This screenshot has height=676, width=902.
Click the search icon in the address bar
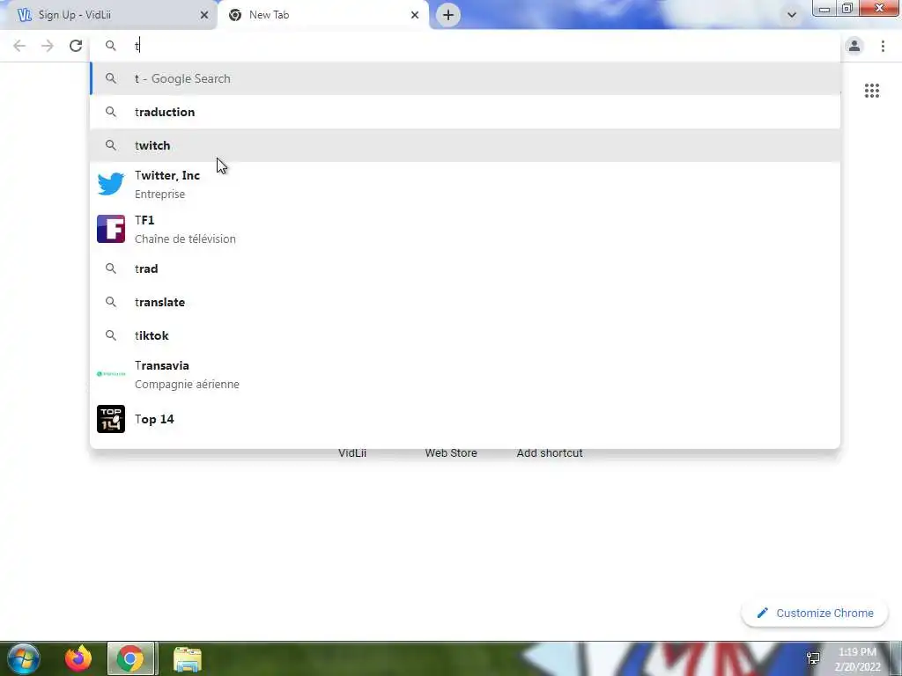(x=110, y=46)
